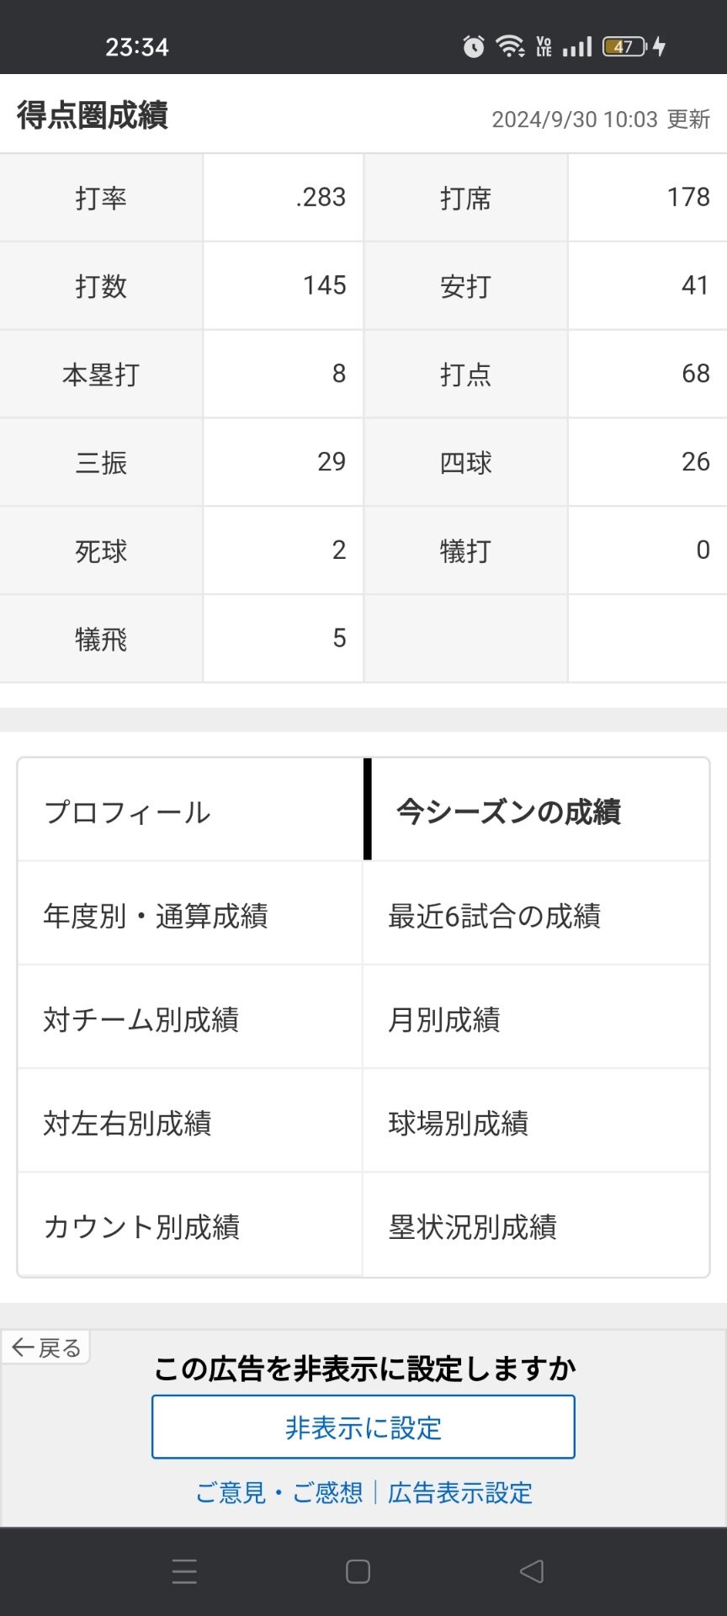View 月別成績 stats
The height and width of the screenshot is (1616, 727).
[x=535, y=1018]
